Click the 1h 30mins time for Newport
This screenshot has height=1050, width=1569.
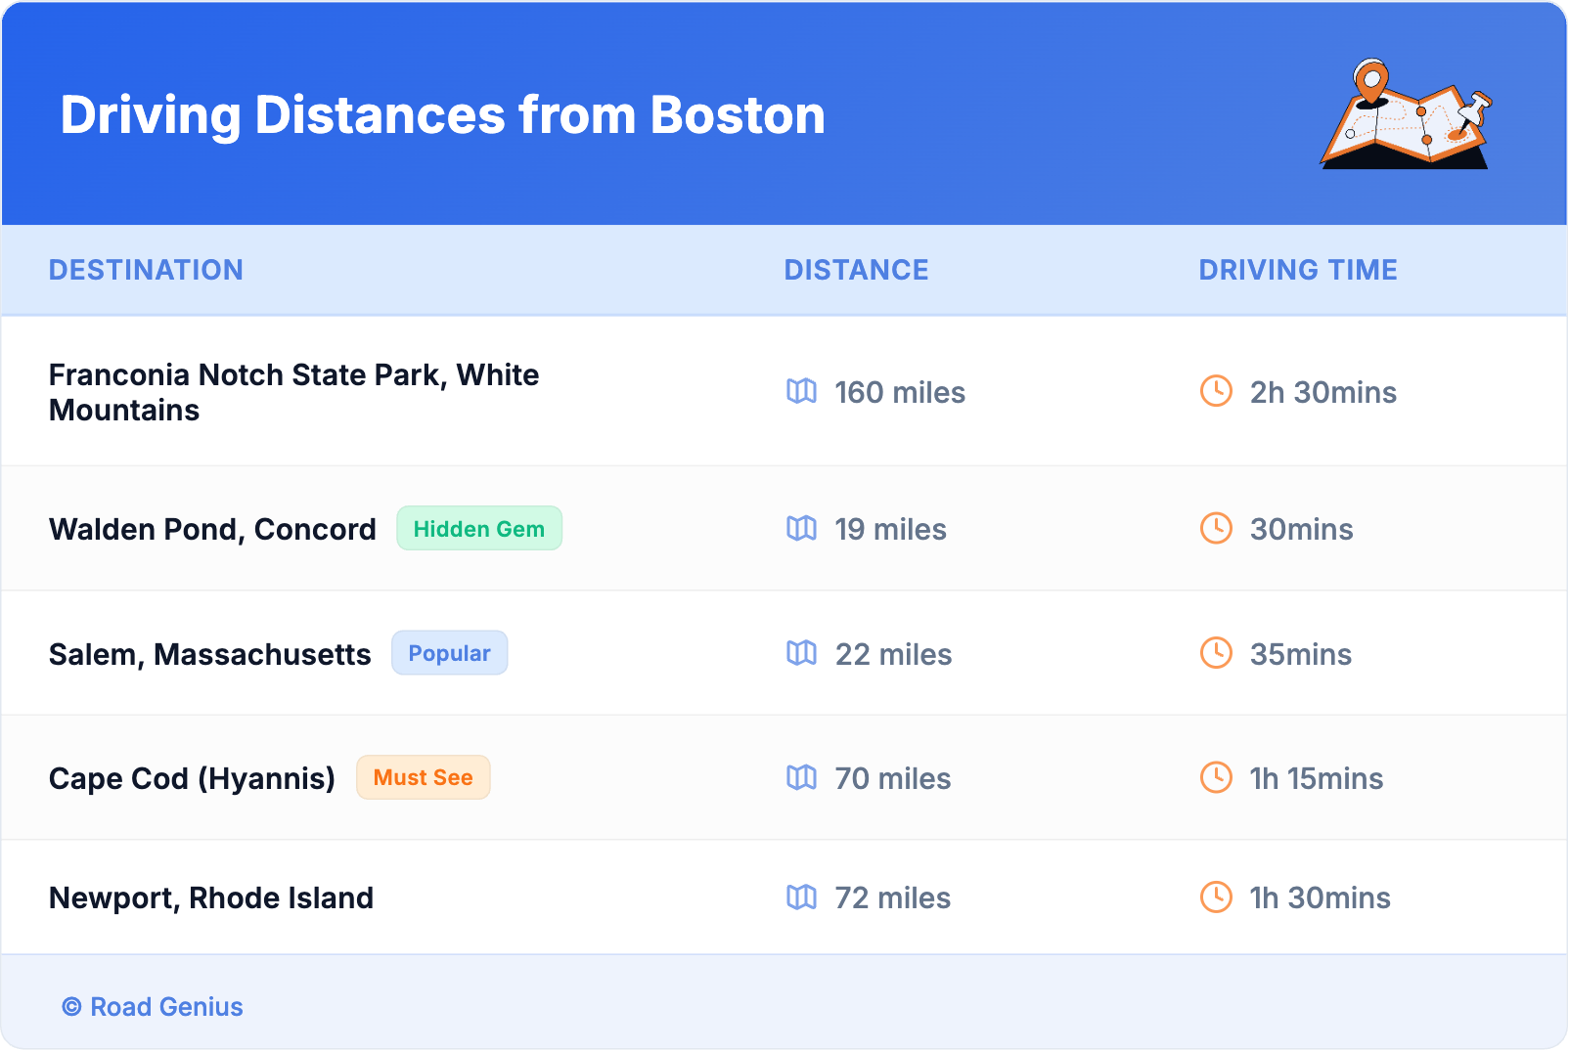pyautogui.click(x=1320, y=897)
